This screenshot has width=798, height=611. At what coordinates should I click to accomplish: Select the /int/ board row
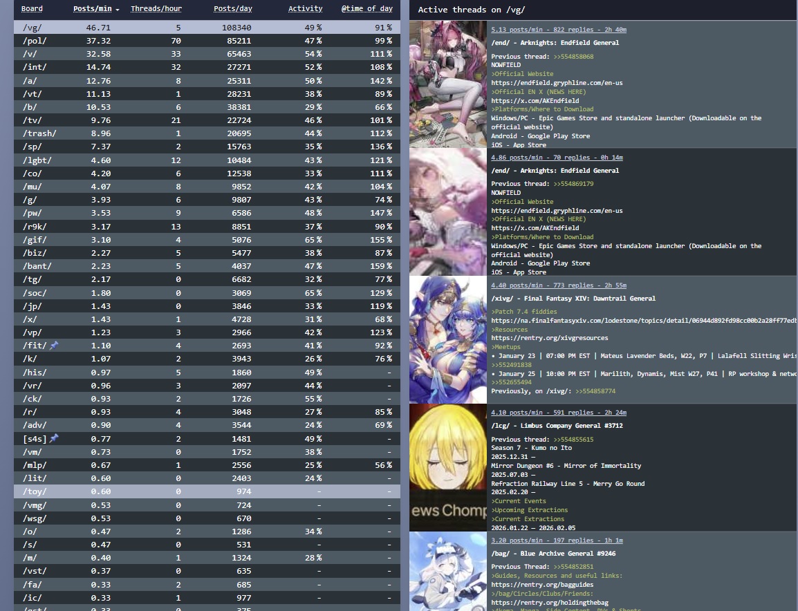coord(207,67)
